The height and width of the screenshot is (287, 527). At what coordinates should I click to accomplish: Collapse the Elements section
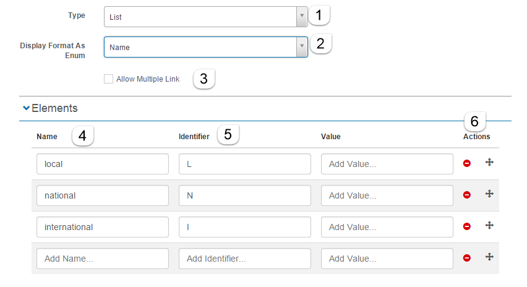point(26,108)
